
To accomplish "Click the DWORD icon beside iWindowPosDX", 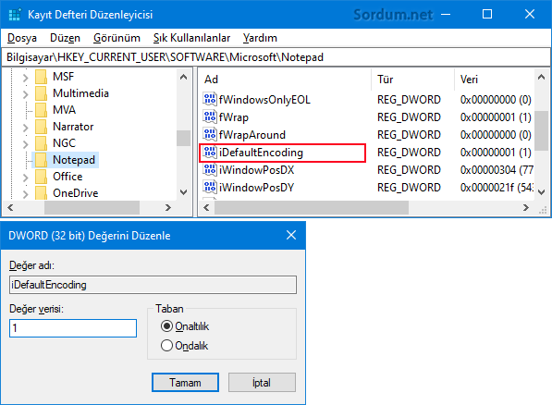I will [210, 170].
